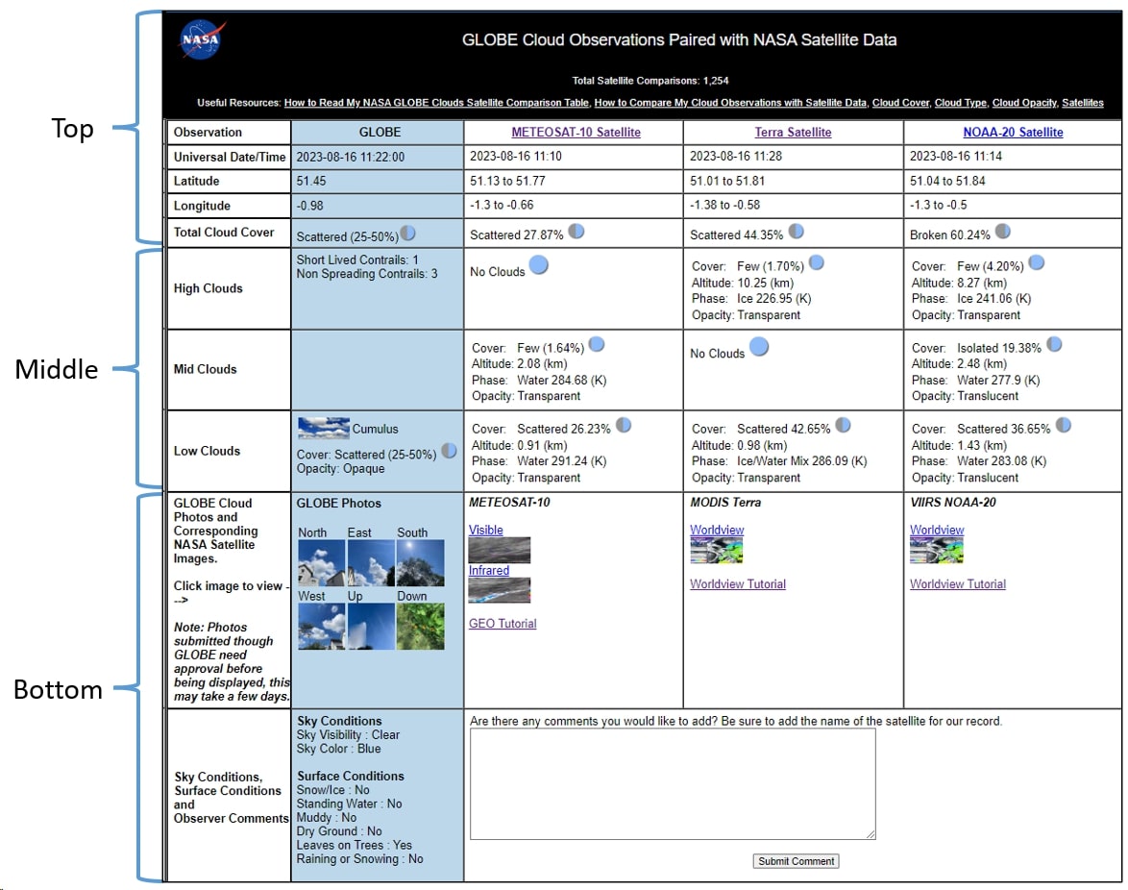Click the Submit Comment button
The width and height of the screenshot is (1128, 890).
[x=796, y=861]
